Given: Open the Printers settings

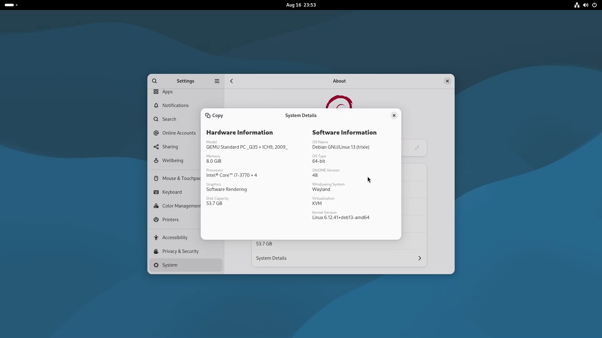Looking at the screenshot, I should click(x=170, y=220).
